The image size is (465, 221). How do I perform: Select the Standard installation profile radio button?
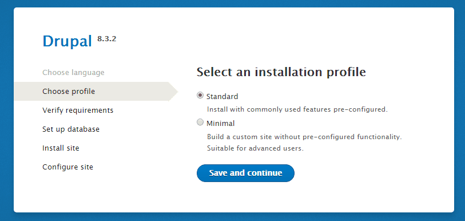pyautogui.click(x=200, y=96)
